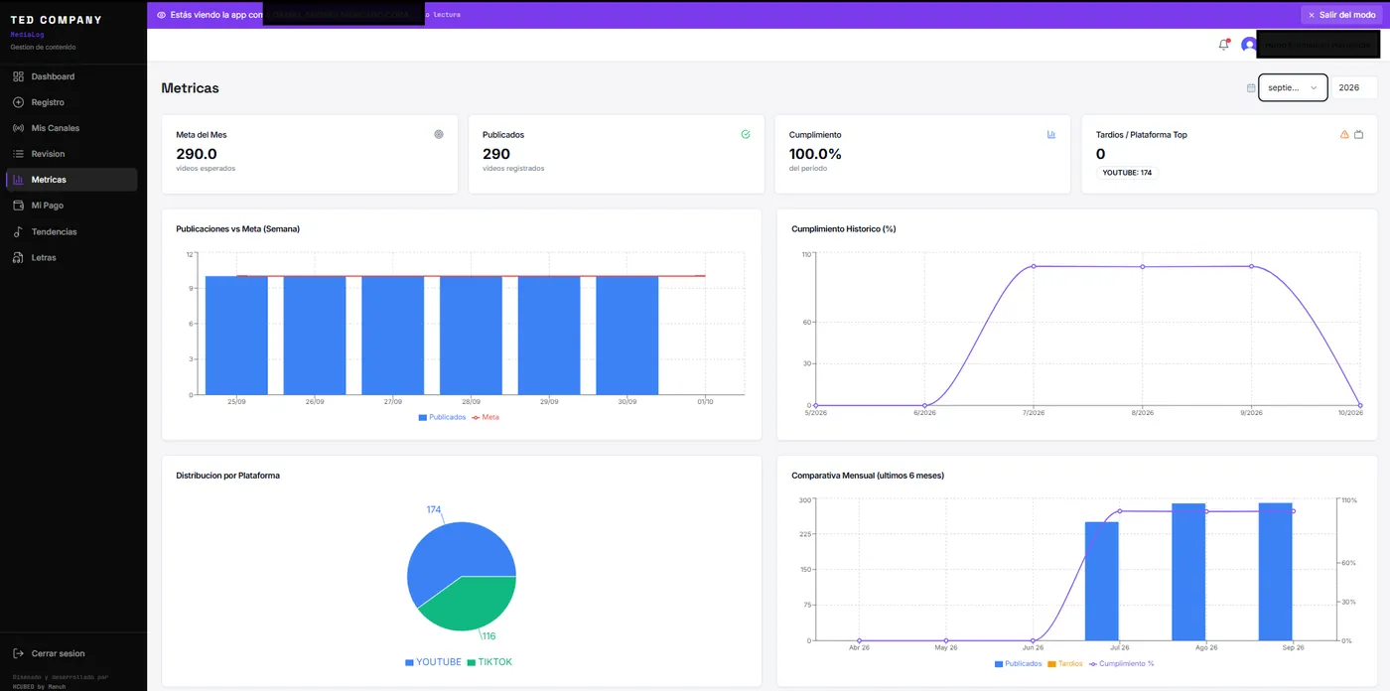Toggle Publicados legend in weekly chart

coord(442,417)
